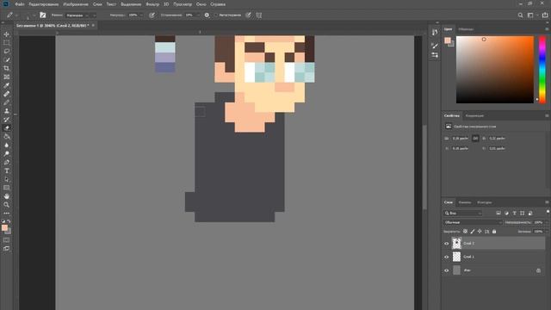Open the Фильтр menu
The height and width of the screenshot is (310, 551).
point(152,4)
